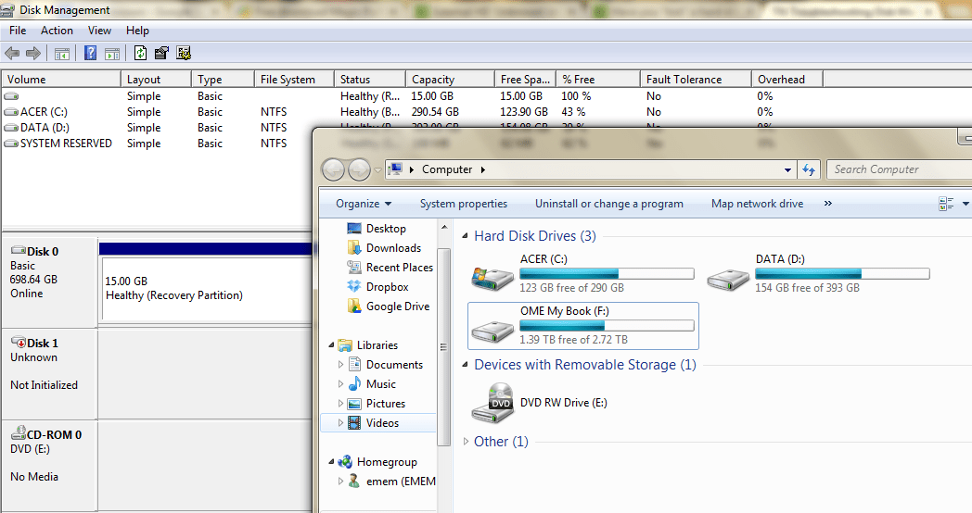Image resolution: width=972 pixels, height=513 pixels.
Task: Expand the Music library node
Action: click(x=340, y=384)
